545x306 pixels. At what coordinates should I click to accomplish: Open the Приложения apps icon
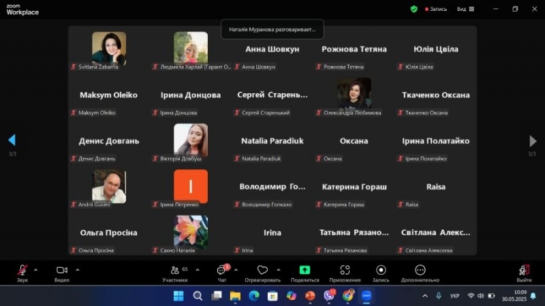coord(345,271)
